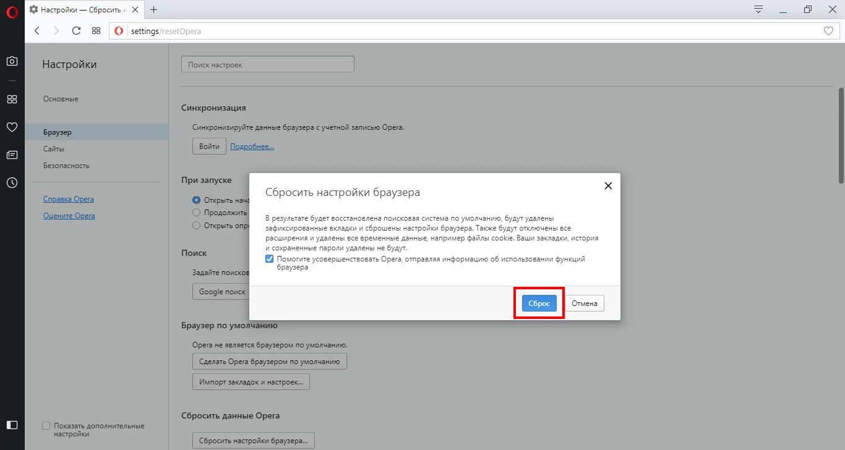Open the Безопасность settings section
This screenshot has width=845, height=450.
[x=66, y=166]
